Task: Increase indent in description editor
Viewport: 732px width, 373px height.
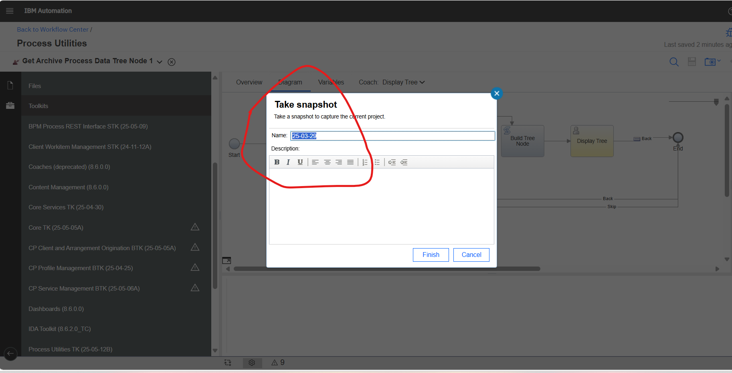Action: [x=392, y=162]
